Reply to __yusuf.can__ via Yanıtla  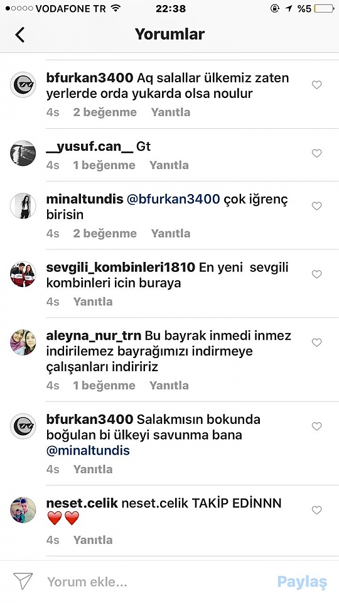pos(169,165)
